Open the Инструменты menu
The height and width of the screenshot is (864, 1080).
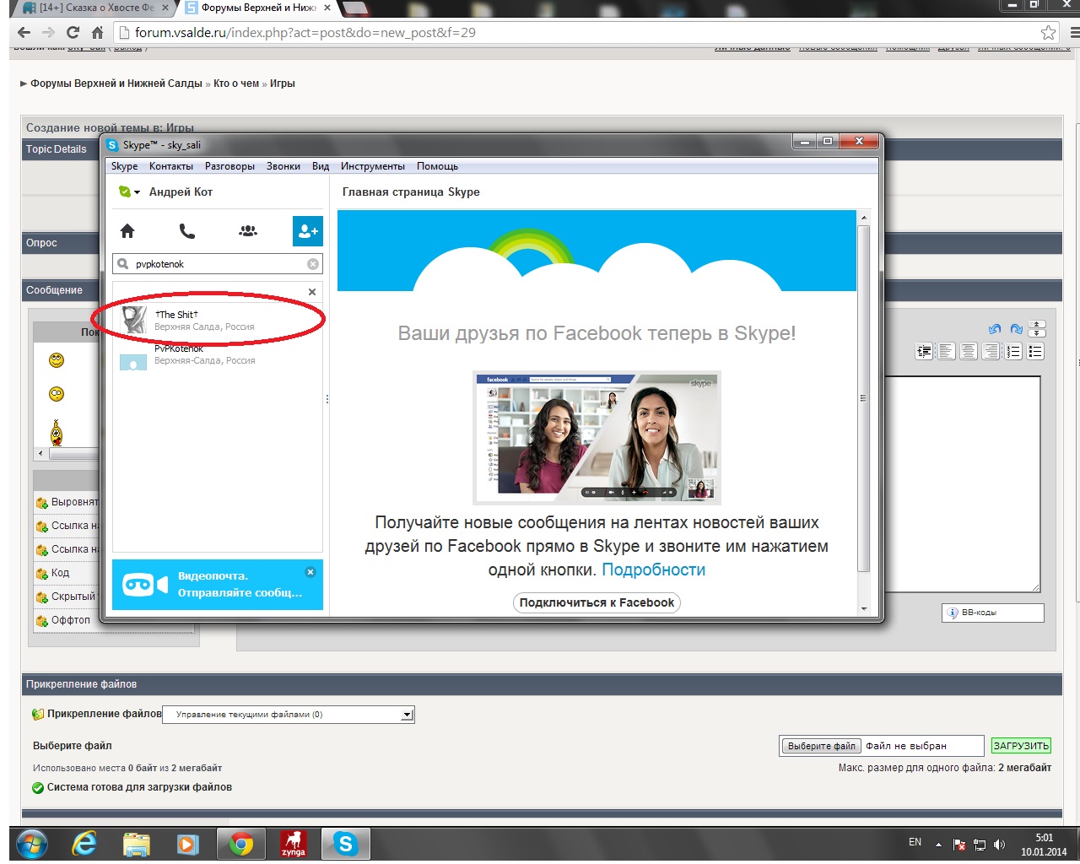click(x=372, y=166)
